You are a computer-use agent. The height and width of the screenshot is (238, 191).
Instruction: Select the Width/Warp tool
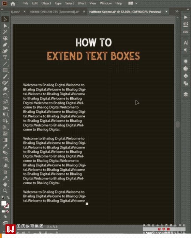[x=5, y=108]
